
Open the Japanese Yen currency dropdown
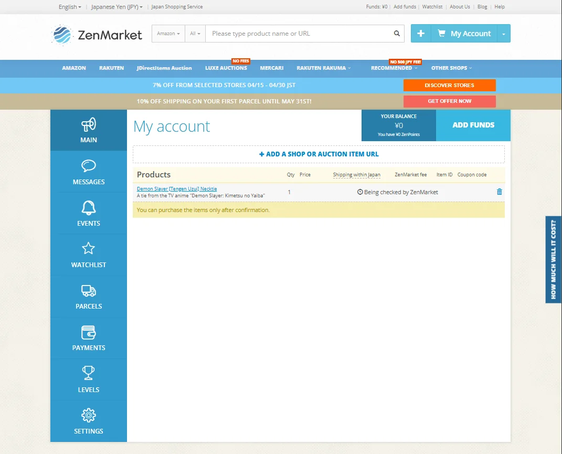[x=117, y=7]
